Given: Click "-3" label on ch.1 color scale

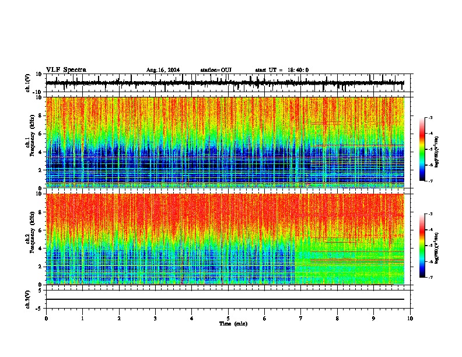Looking at the screenshot, I should pyautogui.click(x=430, y=117).
